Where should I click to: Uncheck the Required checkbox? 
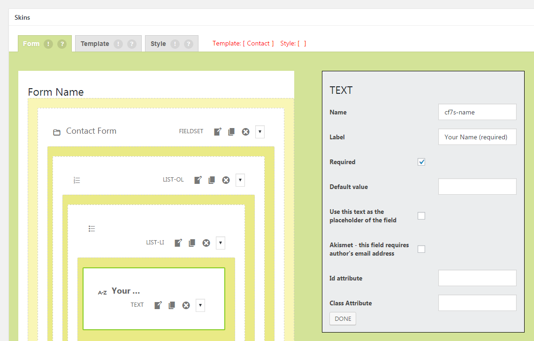coord(421,162)
